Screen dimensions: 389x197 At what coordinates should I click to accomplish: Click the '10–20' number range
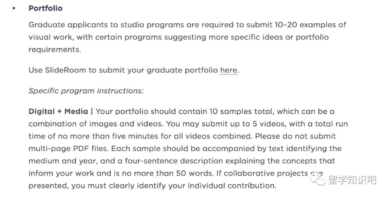(286, 25)
